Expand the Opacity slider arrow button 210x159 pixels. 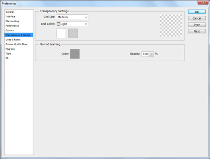(x=152, y=54)
